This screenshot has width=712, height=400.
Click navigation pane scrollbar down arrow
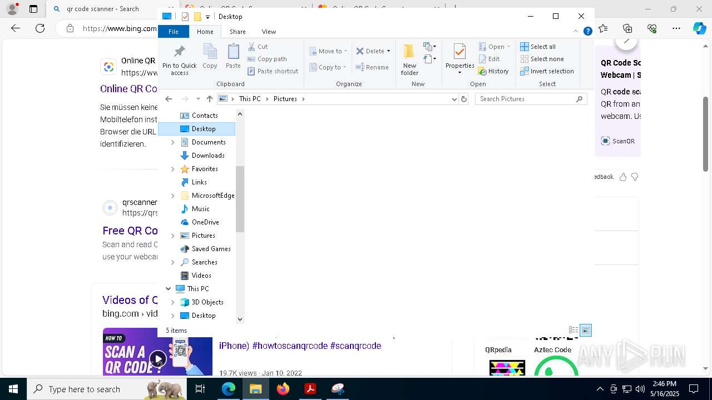(x=240, y=319)
